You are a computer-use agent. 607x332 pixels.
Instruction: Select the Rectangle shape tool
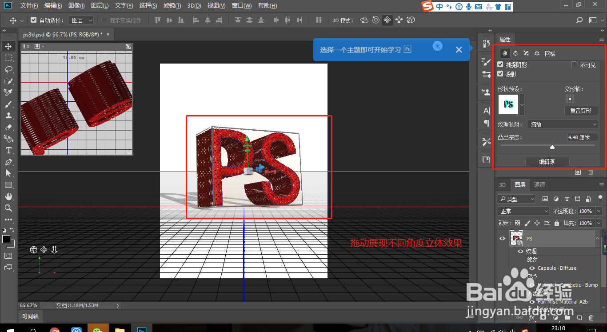tap(8, 185)
